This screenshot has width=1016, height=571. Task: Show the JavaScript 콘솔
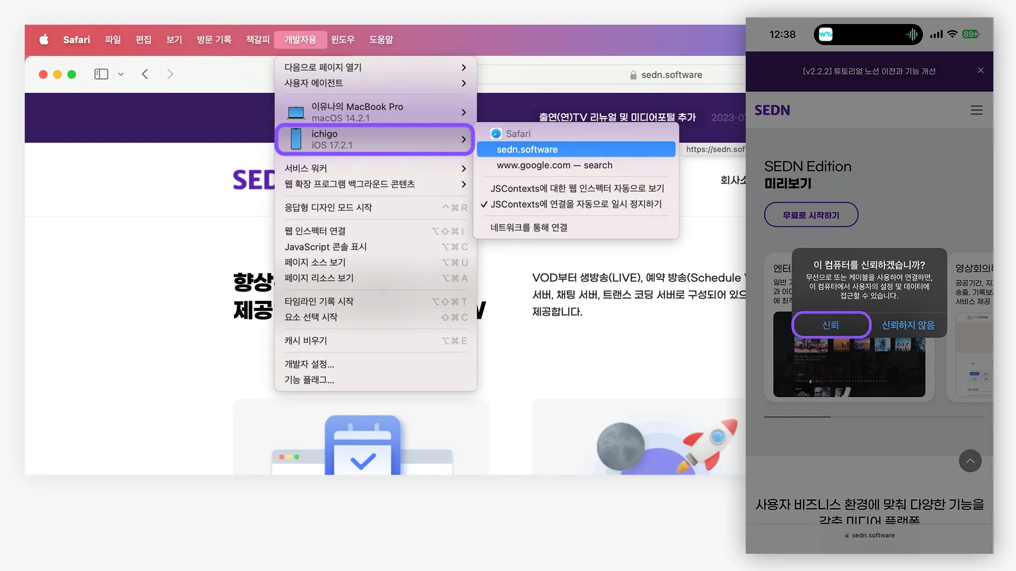pos(375,247)
